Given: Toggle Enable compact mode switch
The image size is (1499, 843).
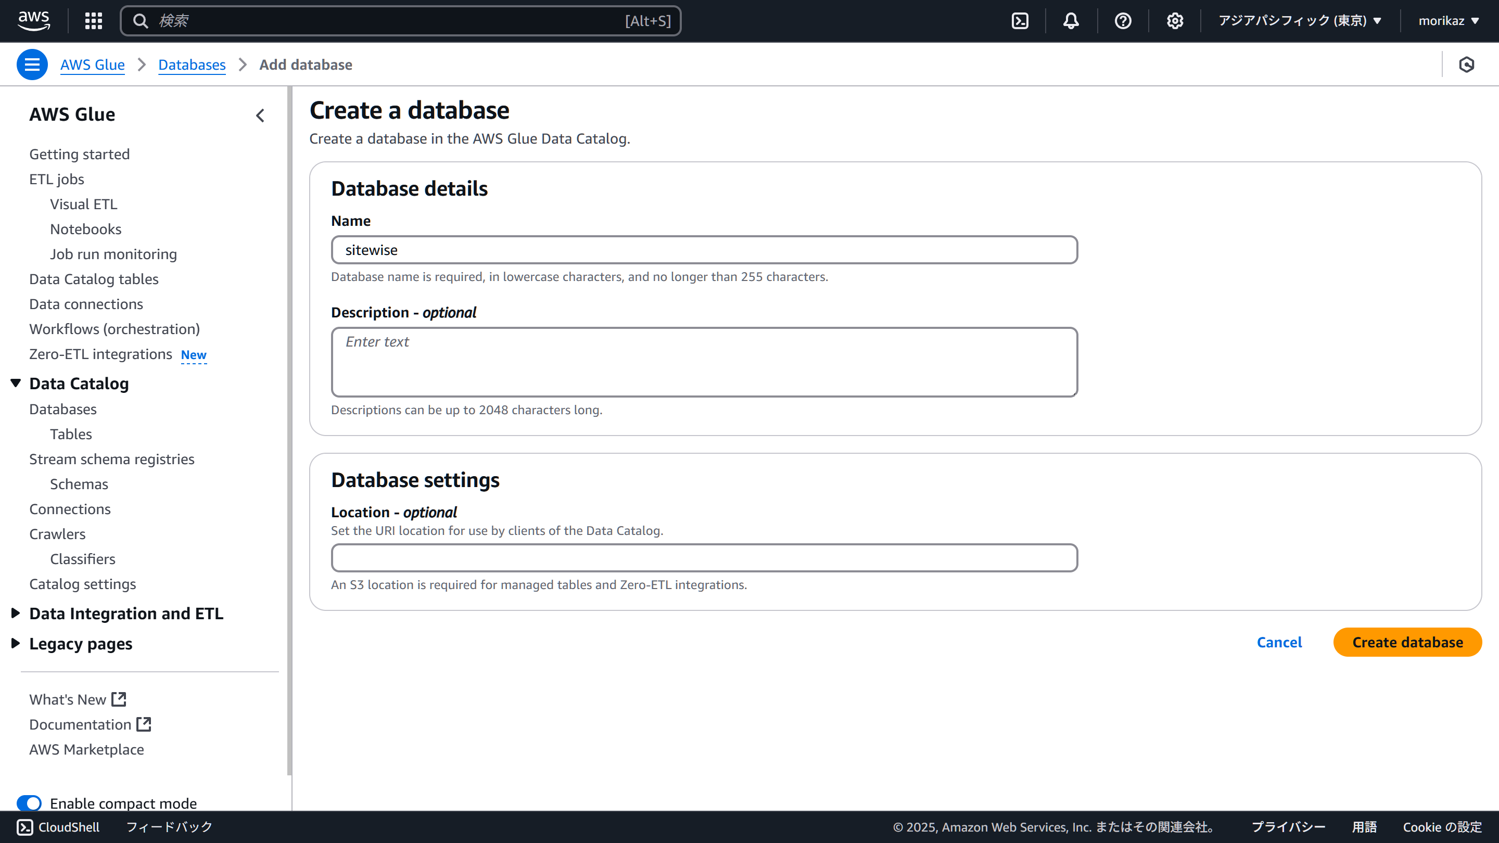Looking at the screenshot, I should pyautogui.click(x=29, y=803).
